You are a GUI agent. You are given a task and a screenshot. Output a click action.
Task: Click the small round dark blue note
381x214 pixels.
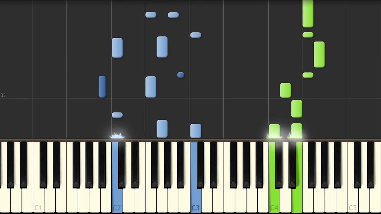click(181, 75)
